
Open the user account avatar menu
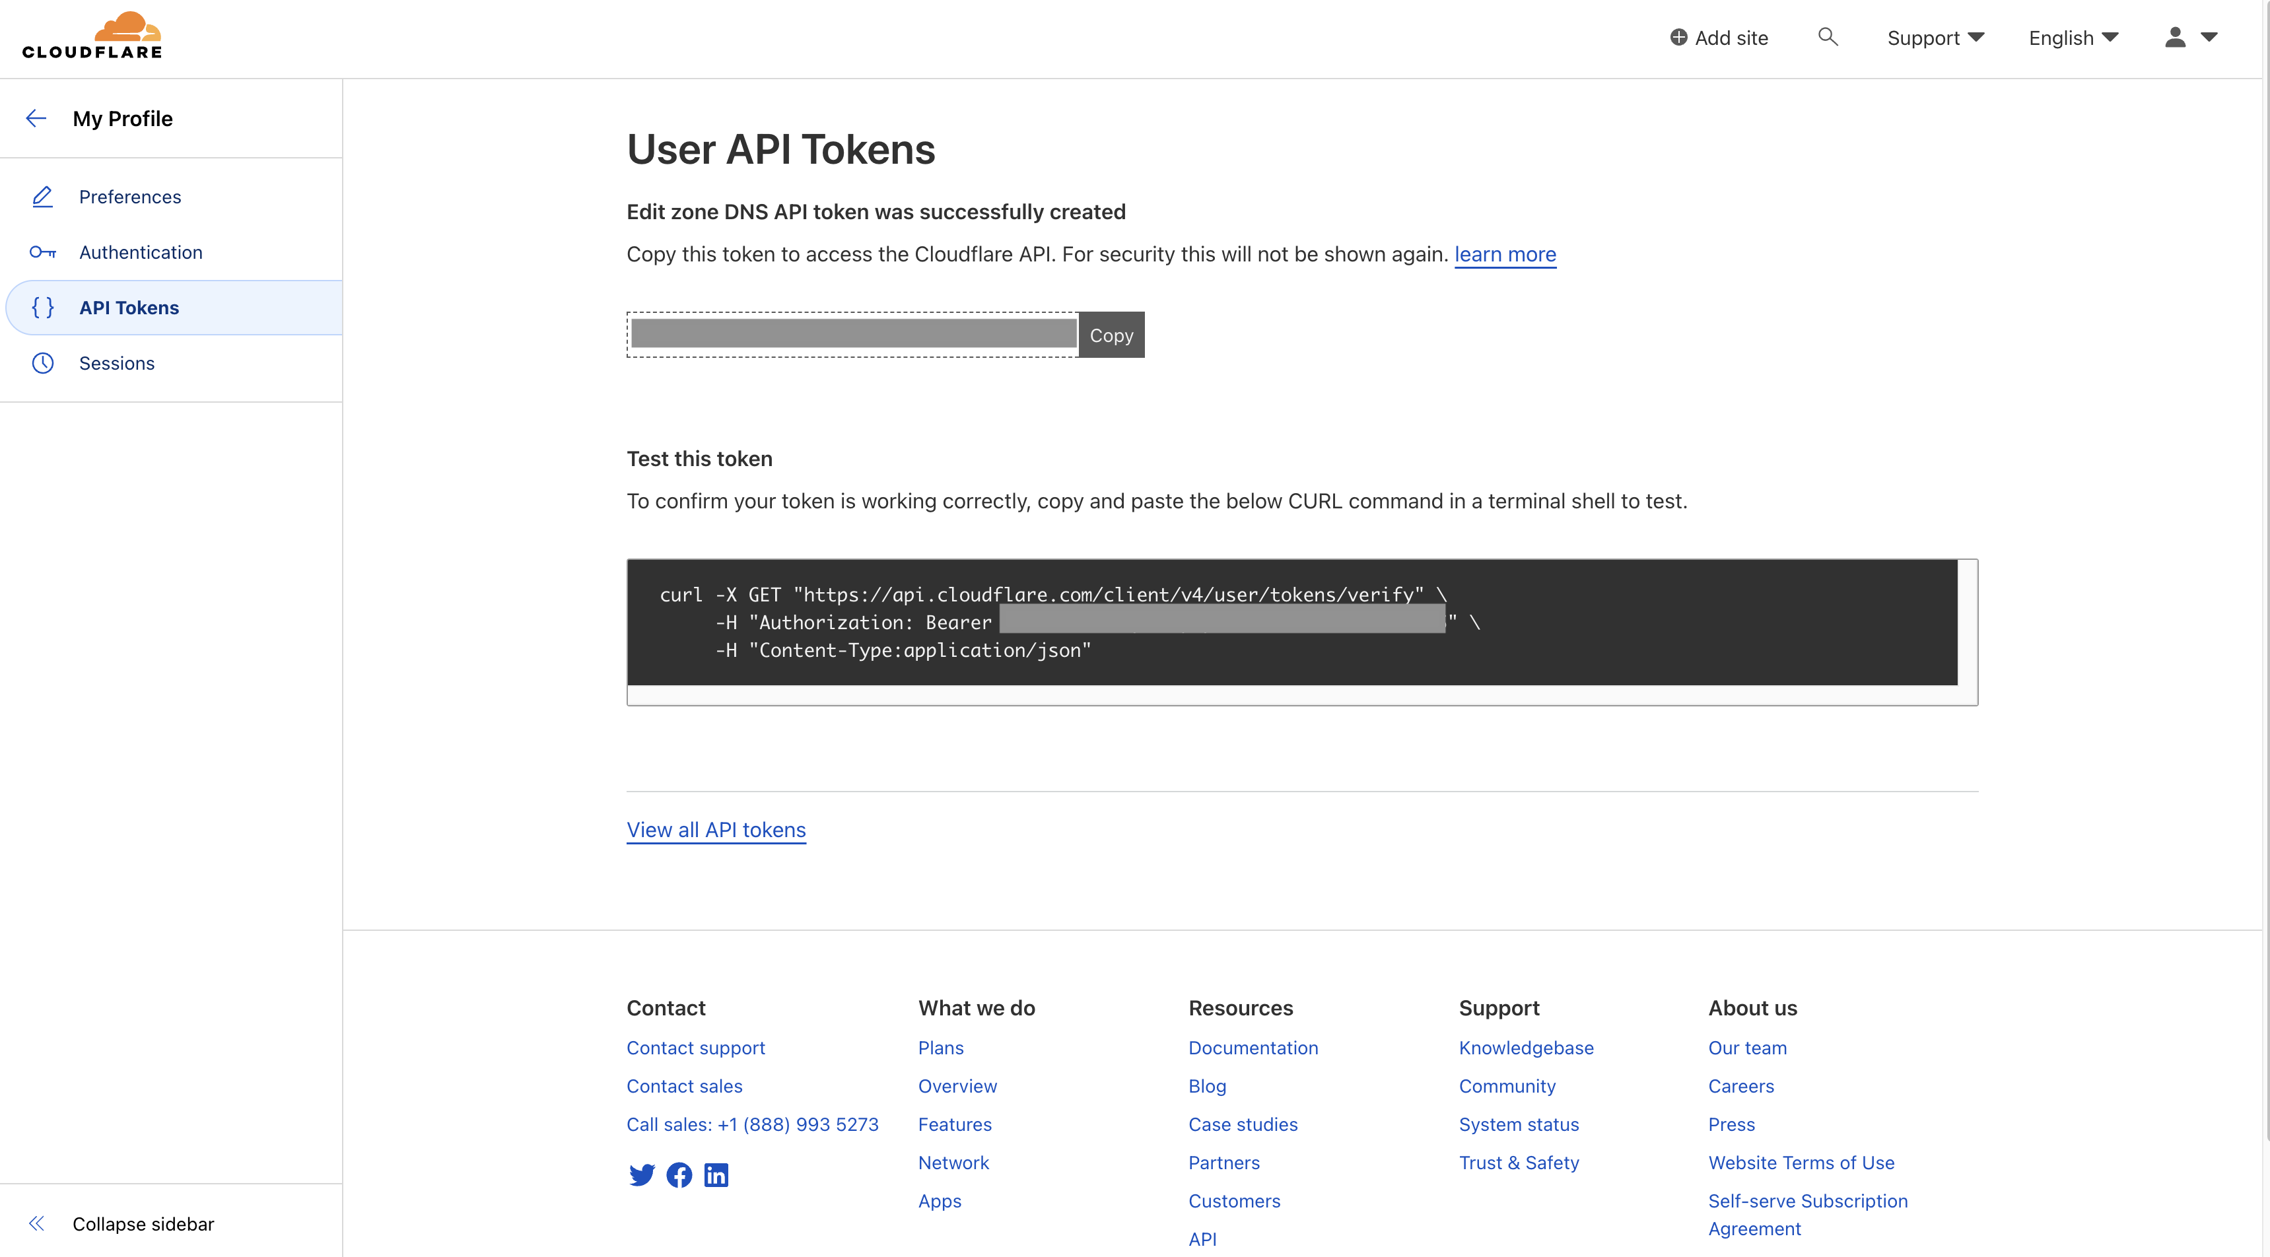coord(2175,37)
